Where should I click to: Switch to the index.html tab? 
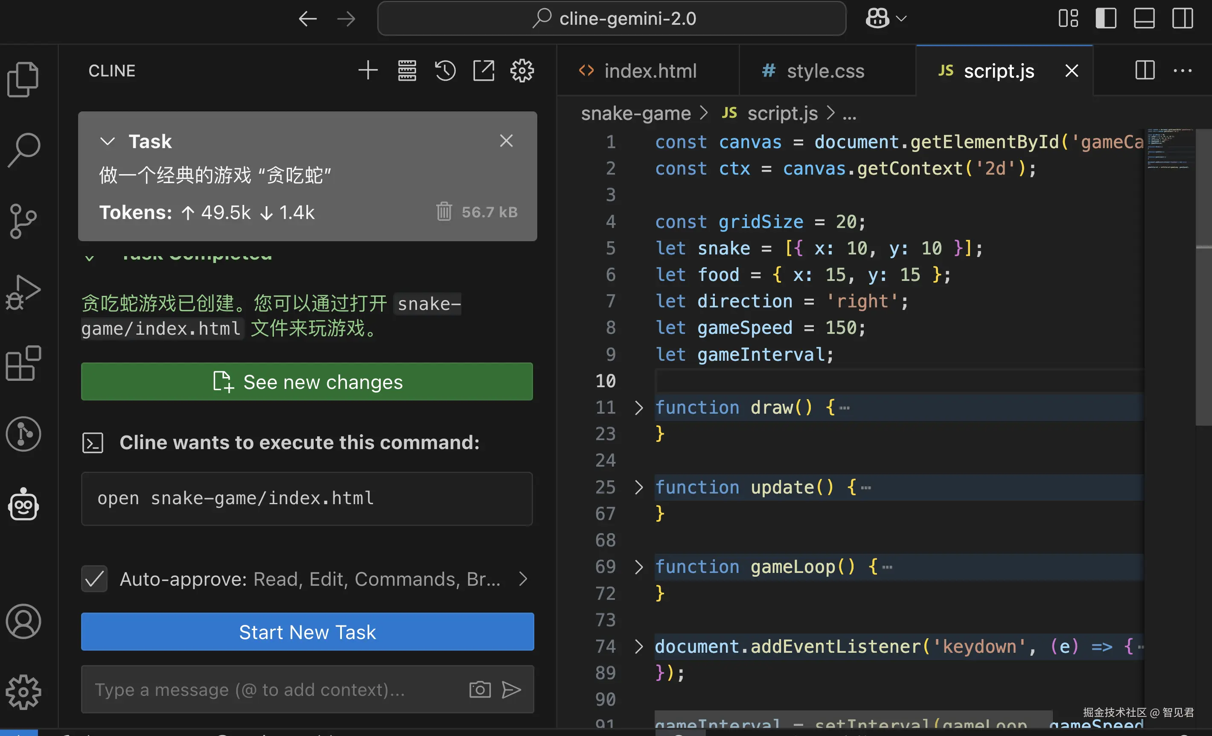[650, 71]
